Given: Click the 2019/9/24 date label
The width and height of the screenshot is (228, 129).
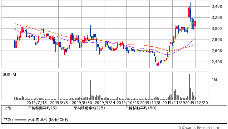Looking at the screenshot, I should 105,103.
